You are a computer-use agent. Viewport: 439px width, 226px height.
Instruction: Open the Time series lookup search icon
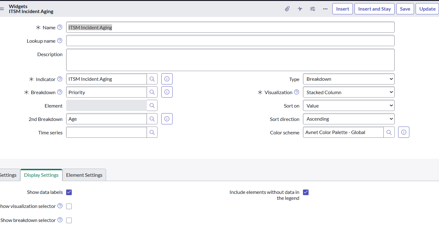[152, 132]
